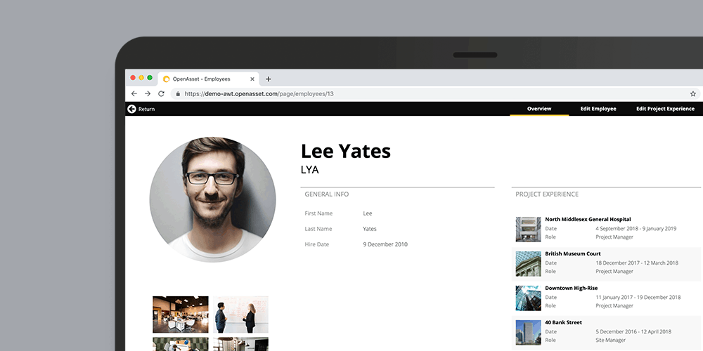Viewport: 703px width, 351px height.
Task: Open a new browser tab
Action: tap(268, 79)
